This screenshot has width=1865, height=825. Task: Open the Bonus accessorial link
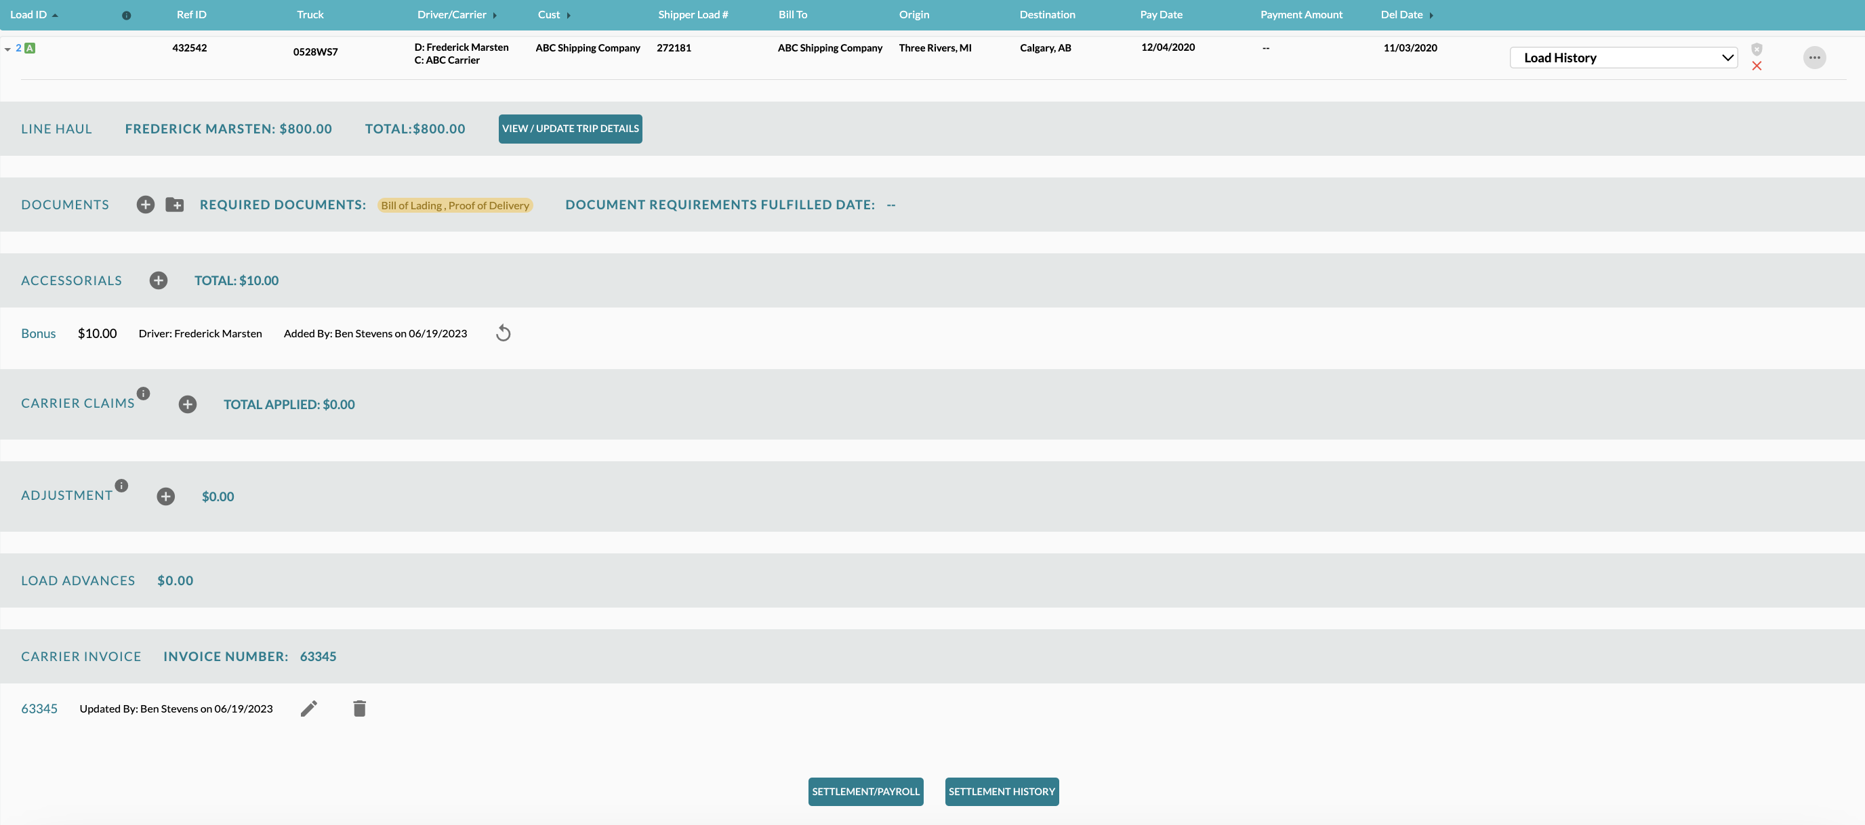point(39,333)
